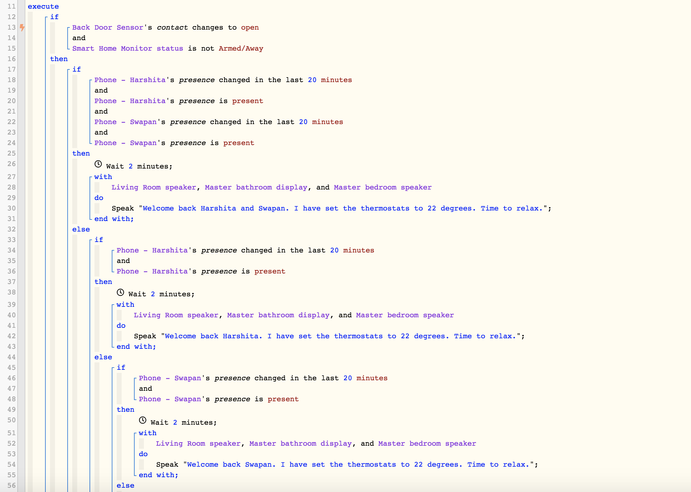This screenshot has height=492, width=691.
Task: Click Harshita's presence is present on line 36
Action: pos(201,271)
